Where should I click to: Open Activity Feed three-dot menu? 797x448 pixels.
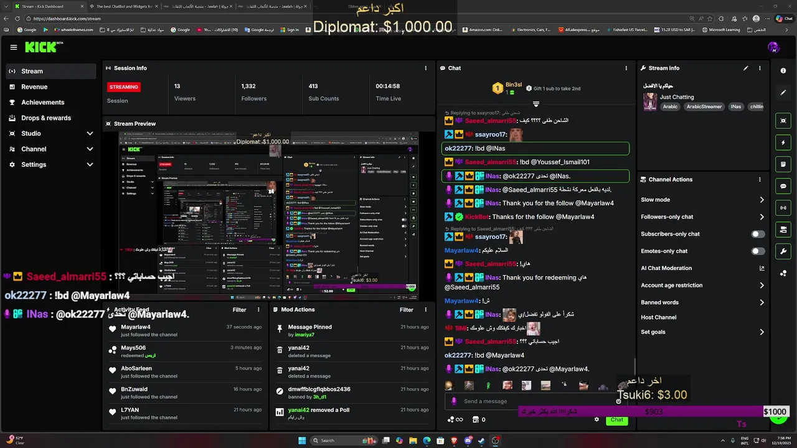pyautogui.click(x=258, y=310)
